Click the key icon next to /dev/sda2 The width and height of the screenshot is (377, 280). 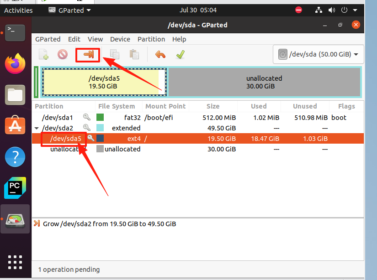point(86,127)
